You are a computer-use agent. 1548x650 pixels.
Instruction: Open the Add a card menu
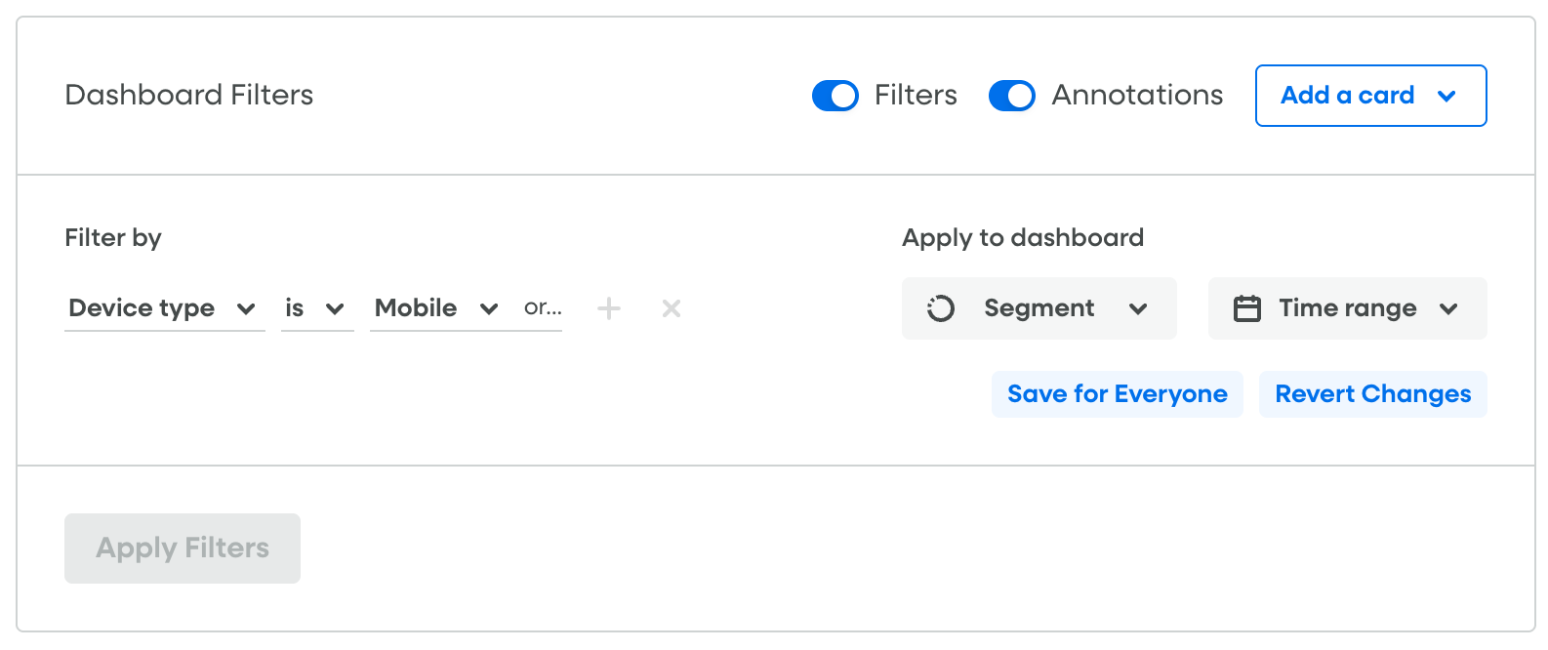(x=1370, y=96)
